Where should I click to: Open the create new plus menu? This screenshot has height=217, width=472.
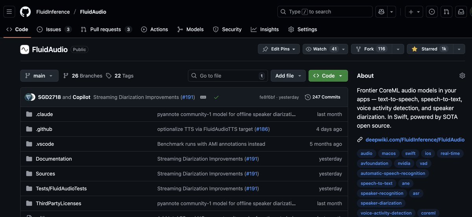414,12
